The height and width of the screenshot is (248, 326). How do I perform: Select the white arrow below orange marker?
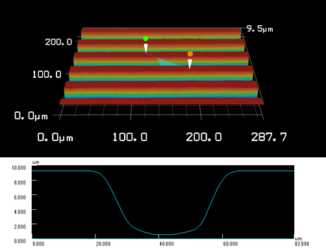coord(190,64)
